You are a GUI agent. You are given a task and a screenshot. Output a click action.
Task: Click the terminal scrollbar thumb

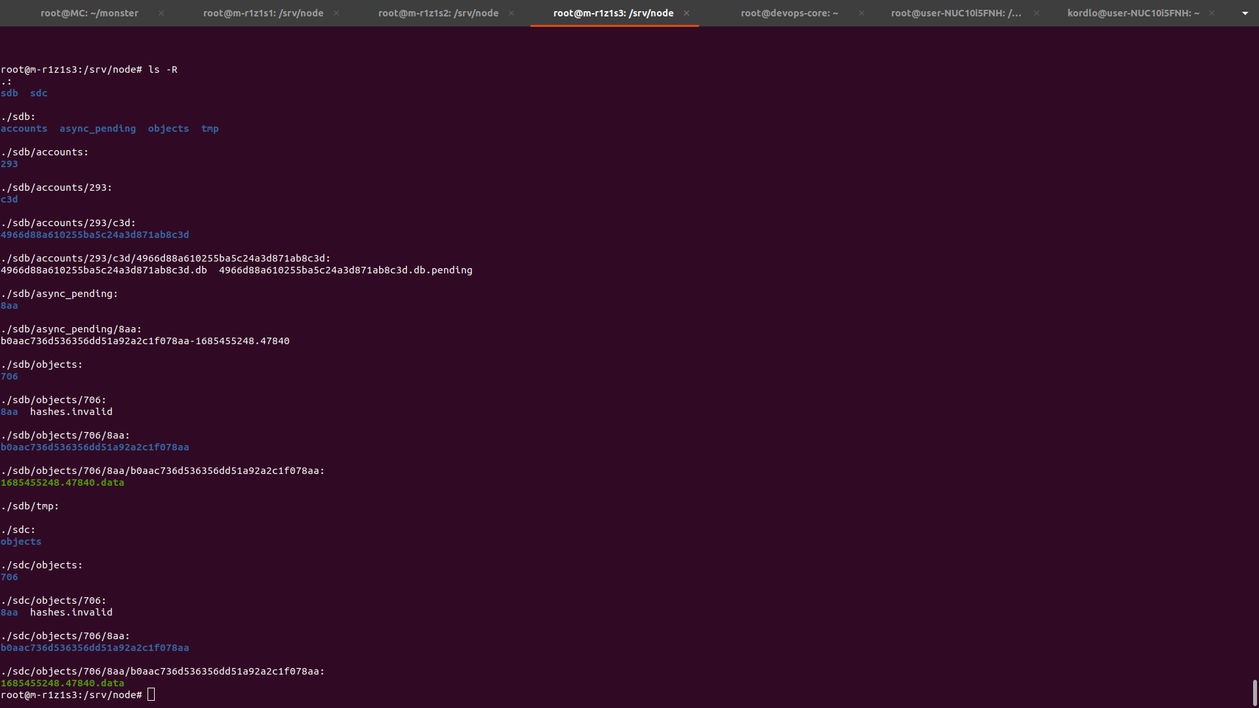click(x=1254, y=692)
